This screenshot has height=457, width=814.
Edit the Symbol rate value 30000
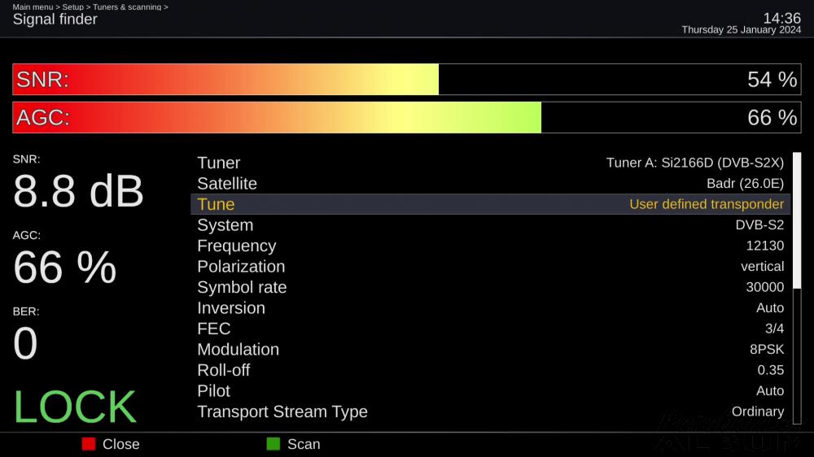point(764,287)
